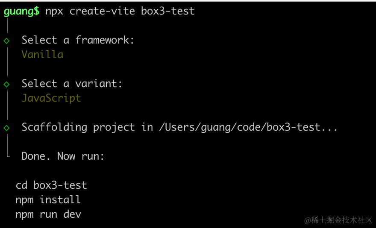
Task: Click the npm install command line
Action: point(48,200)
